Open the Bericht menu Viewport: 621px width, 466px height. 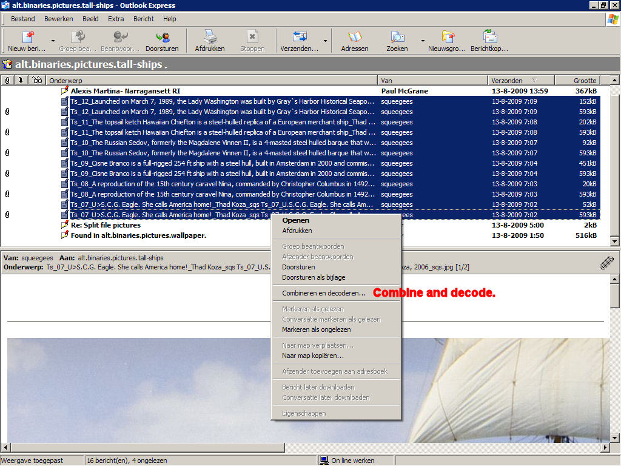143,19
